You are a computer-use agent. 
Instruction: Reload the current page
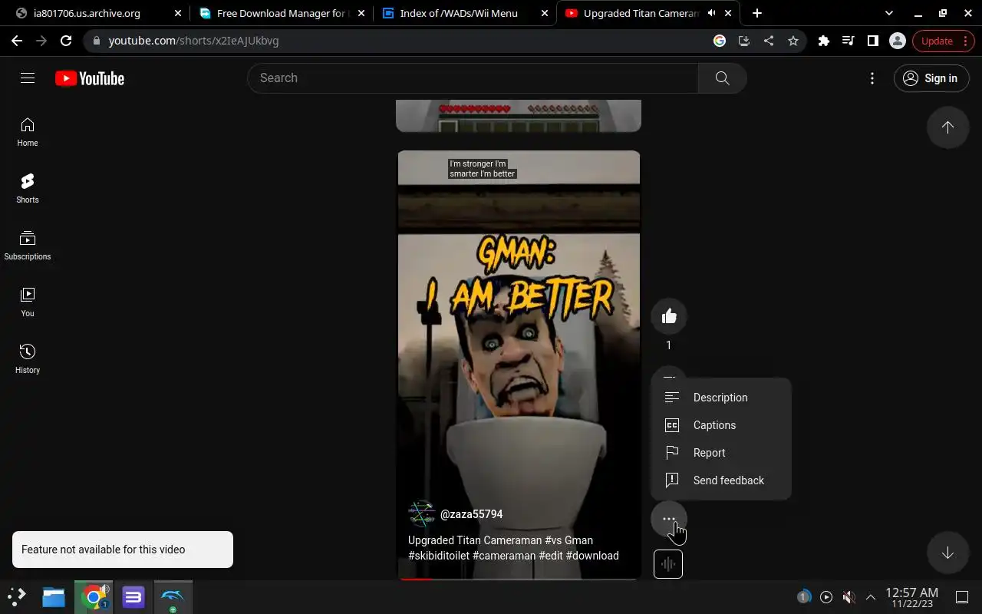point(66,41)
